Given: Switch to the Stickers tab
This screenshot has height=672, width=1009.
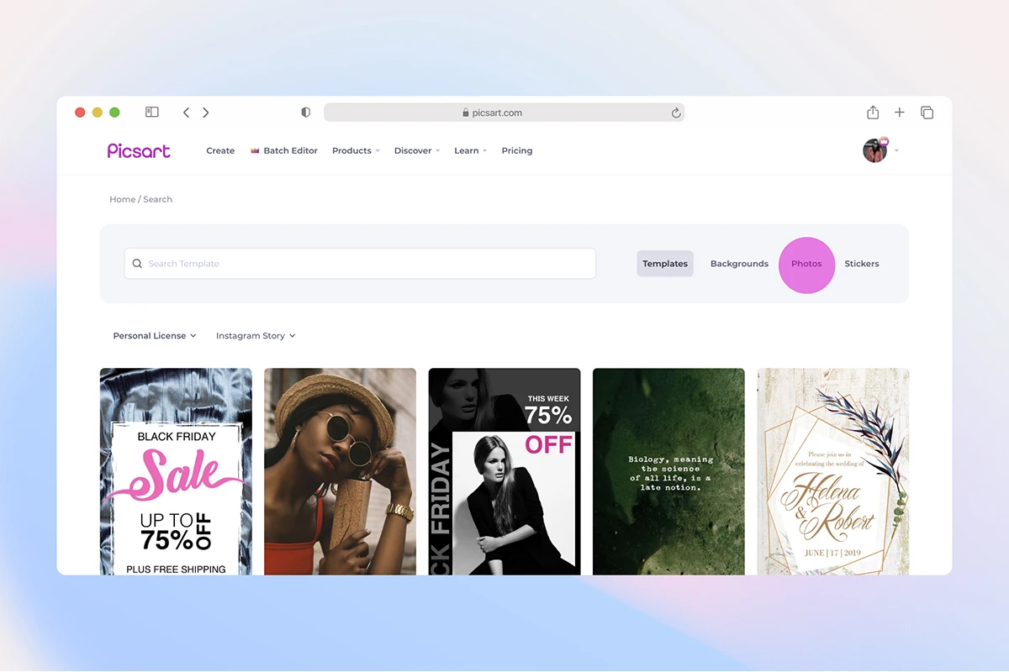Looking at the screenshot, I should [x=862, y=264].
